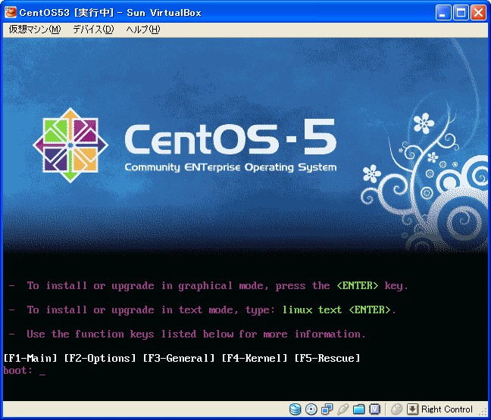Click the graphical mode install instruction line
The width and height of the screenshot is (491, 420).
tap(209, 286)
